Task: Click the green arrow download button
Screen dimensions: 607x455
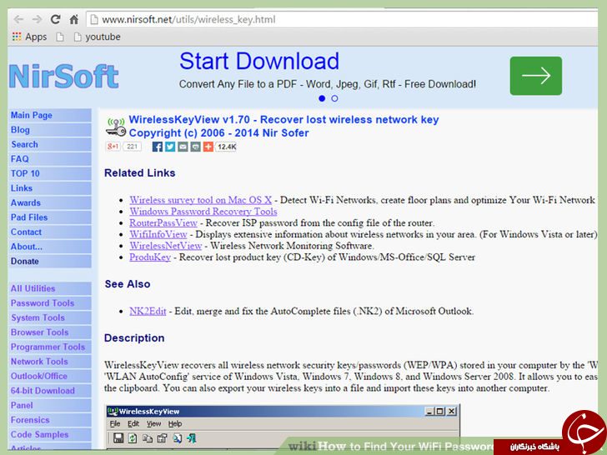Action: coord(536,76)
